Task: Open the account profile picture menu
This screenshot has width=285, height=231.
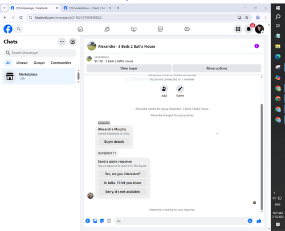Action: pyautogui.click(x=259, y=29)
